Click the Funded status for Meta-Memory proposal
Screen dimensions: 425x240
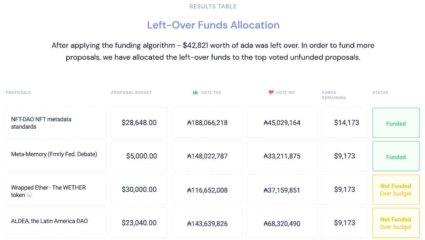pos(396,157)
